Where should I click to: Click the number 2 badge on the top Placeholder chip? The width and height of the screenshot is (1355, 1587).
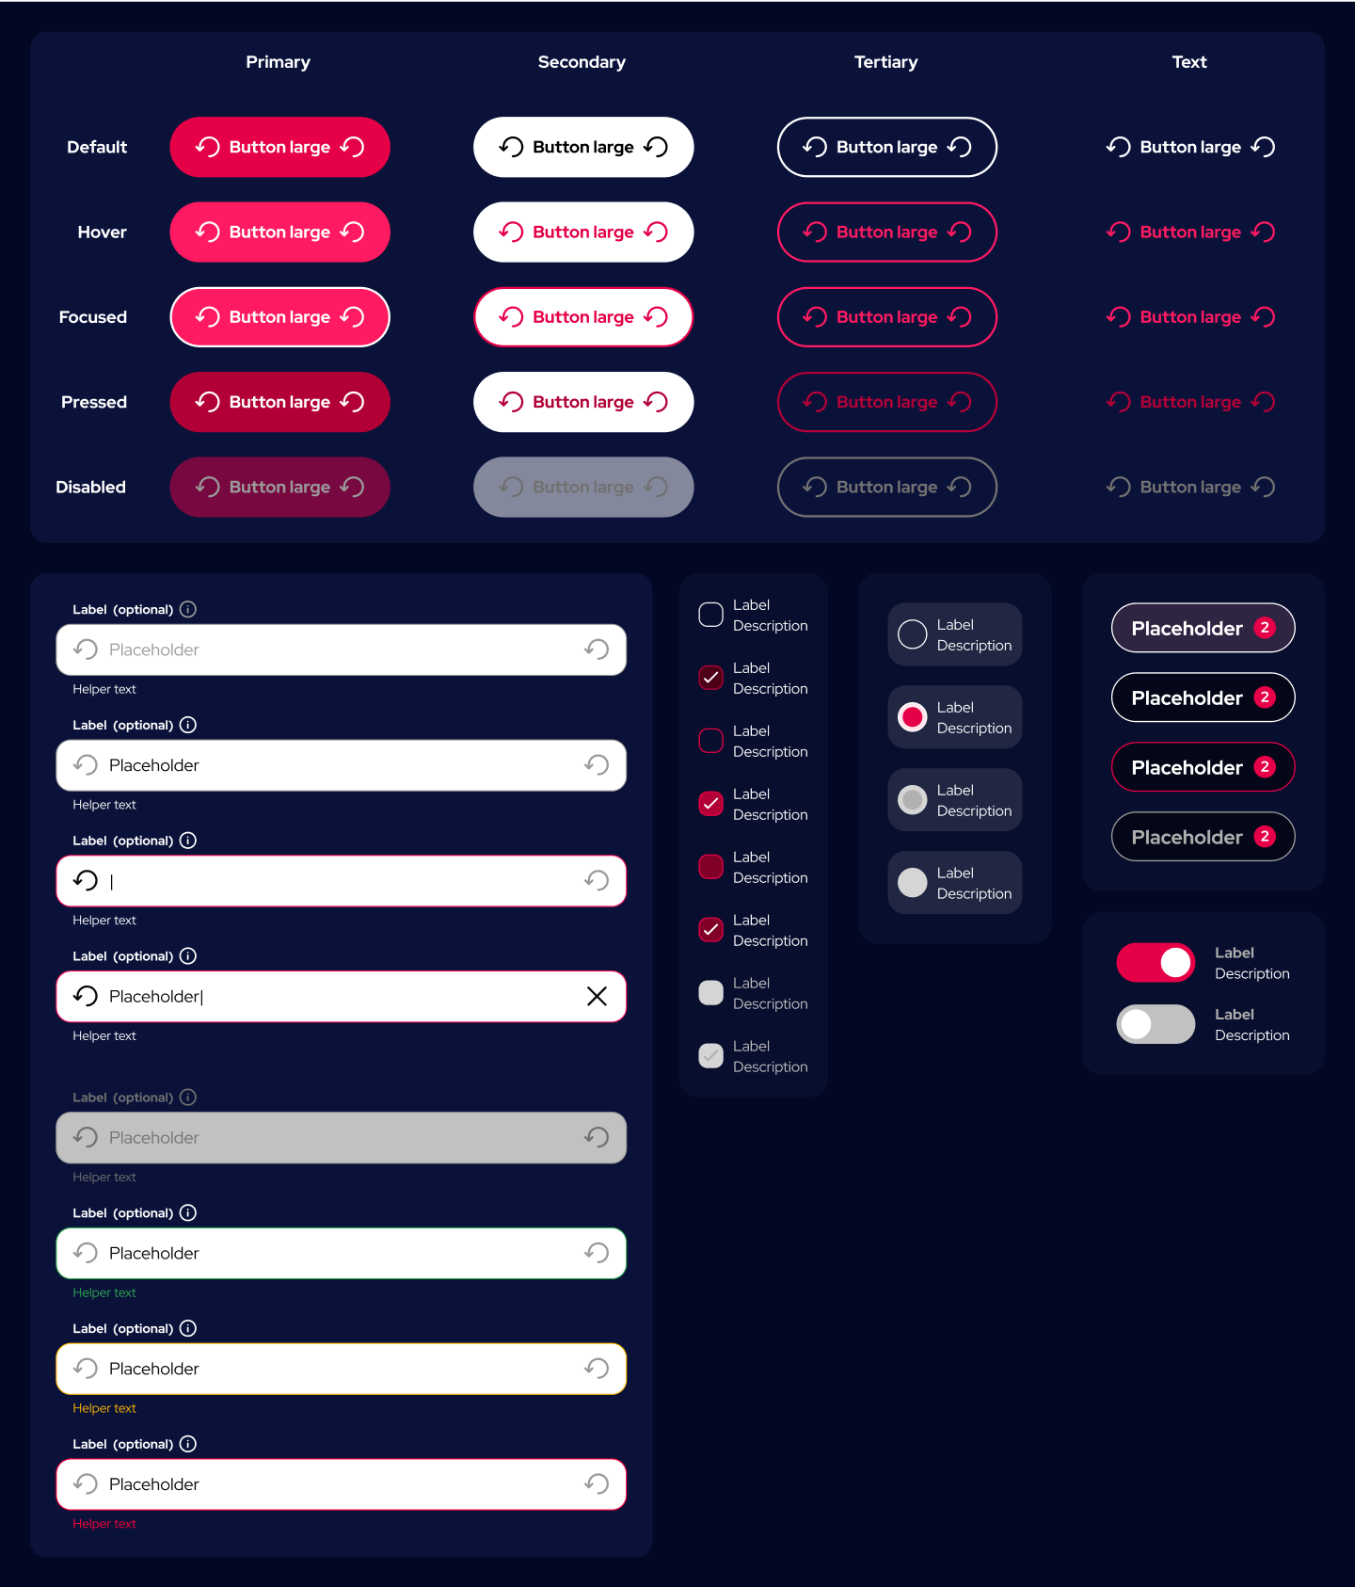(x=1265, y=628)
